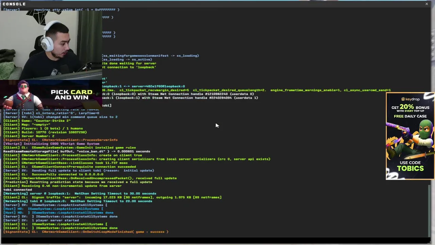
Task: Select the 'Players: 1 (0 bots) / 1 humans' line
Action: pyautogui.click(x=43, y=128)
